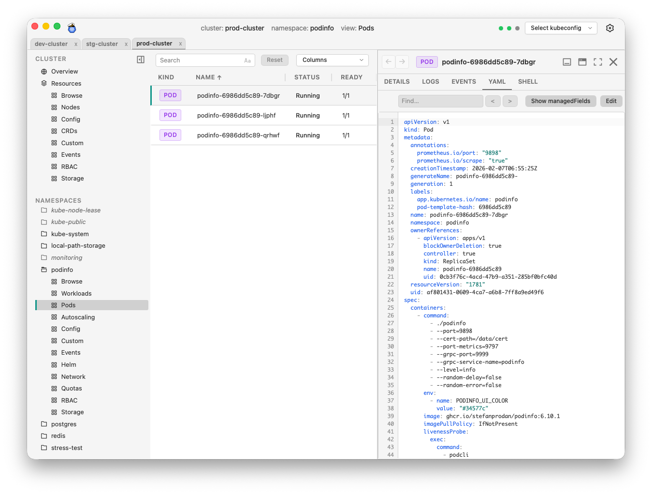652x495 pixels.
Task: Click Edit to modify the pod YAML
Action: point(611,101)
